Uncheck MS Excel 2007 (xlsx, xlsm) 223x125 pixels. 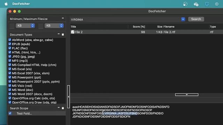click(x=10, y=73)
